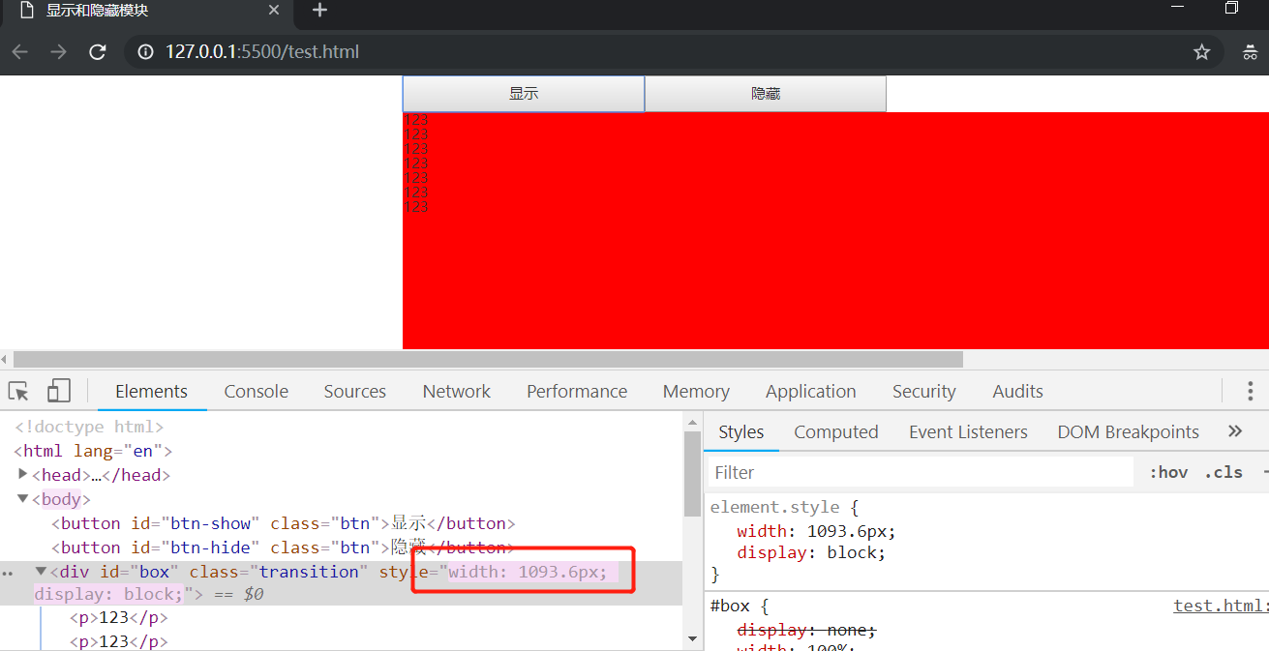Toggle the device toolbar
The image size is (1269, 651).
pos(59,391)
